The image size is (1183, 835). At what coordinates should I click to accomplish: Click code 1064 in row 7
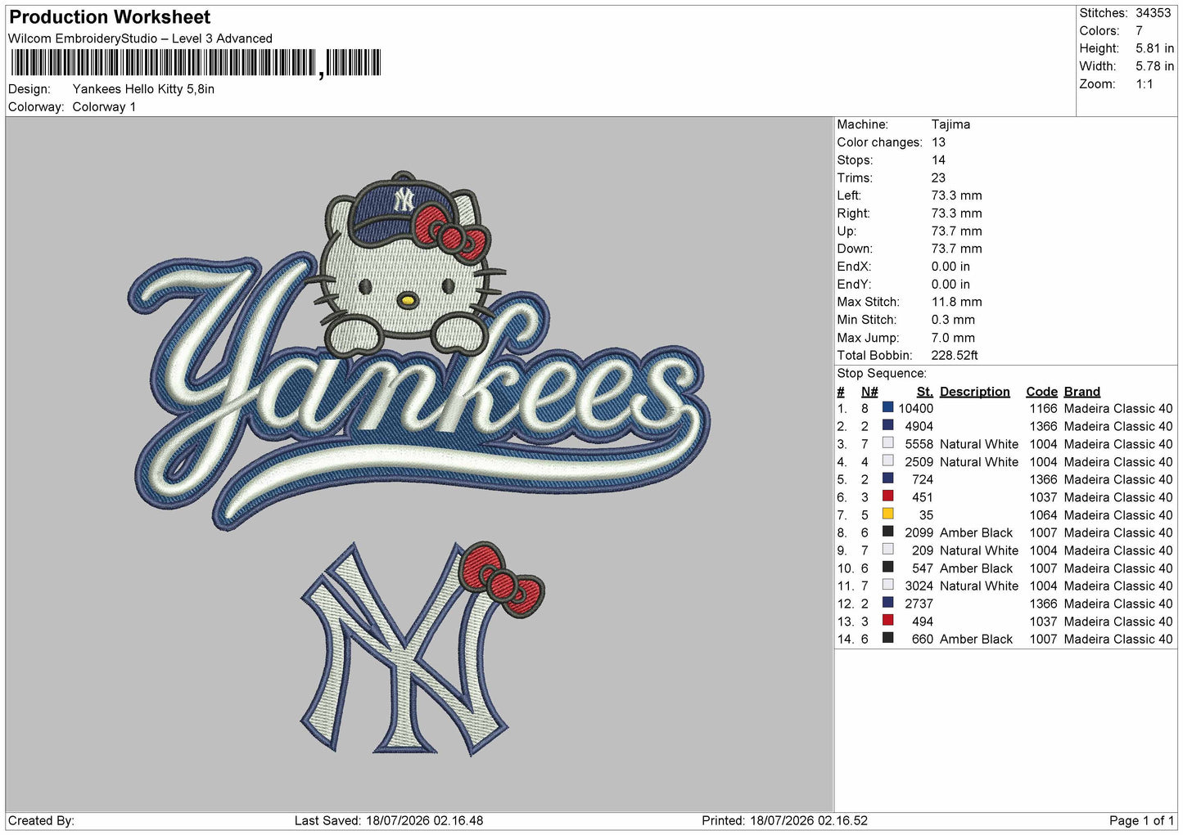[1043, 515]
